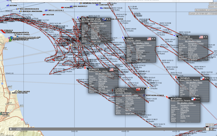This screenshot has height=136, width=217.
Task: Click MMSI 636014864 in HONESTY popup
Action: pyautogui.click(x=103, y=81)
